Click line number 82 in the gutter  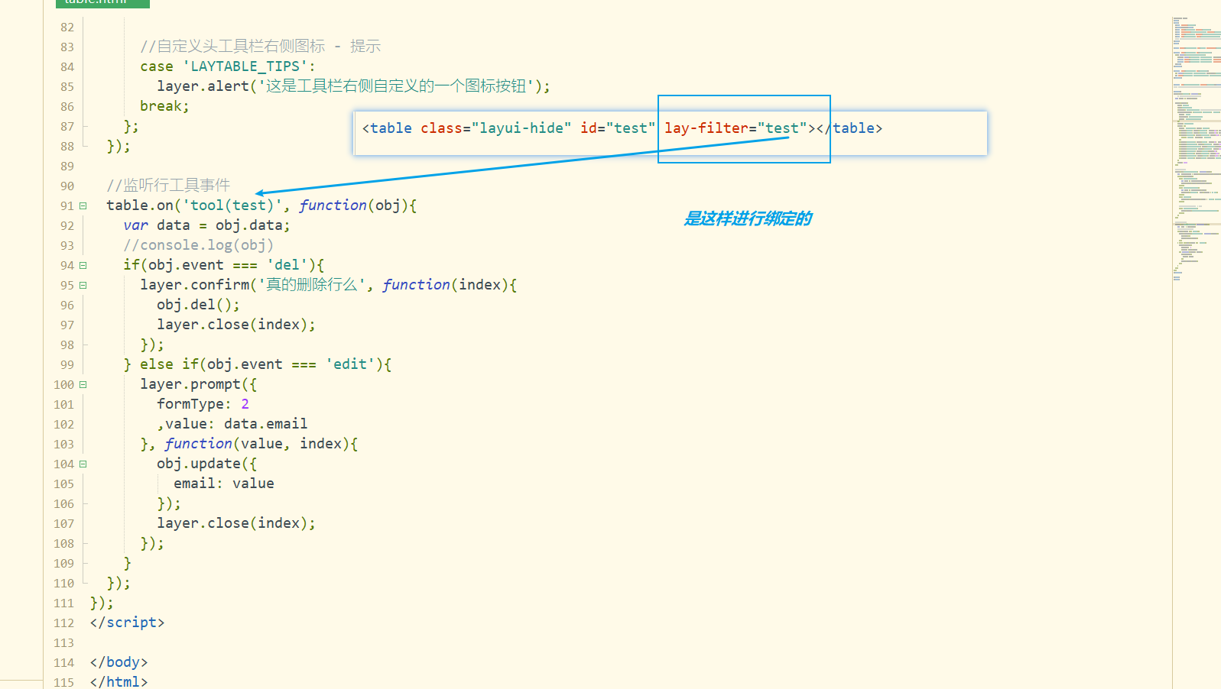67,27
